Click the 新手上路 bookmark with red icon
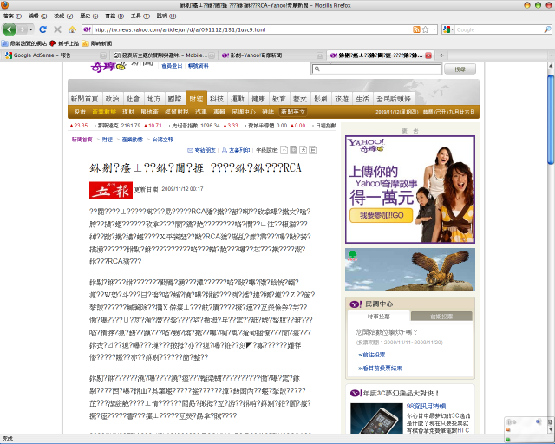555x444 pixels. [64, 43]
